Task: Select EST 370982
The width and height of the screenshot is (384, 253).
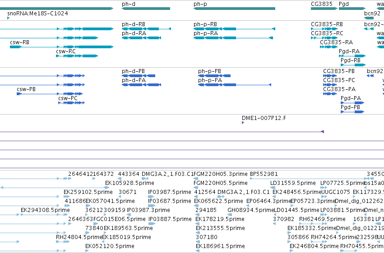Action: pyautogui.click(x=274, y=224)
